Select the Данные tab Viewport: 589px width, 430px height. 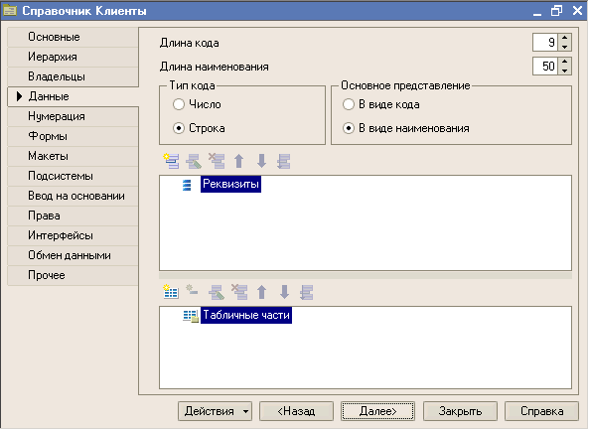tap(73, 96)
